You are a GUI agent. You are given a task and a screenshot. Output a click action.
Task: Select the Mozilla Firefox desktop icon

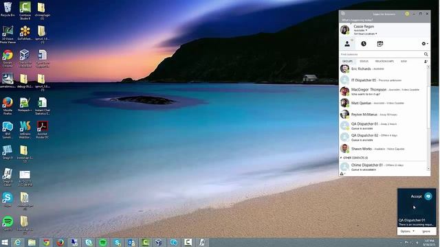(x=8, y=106)
